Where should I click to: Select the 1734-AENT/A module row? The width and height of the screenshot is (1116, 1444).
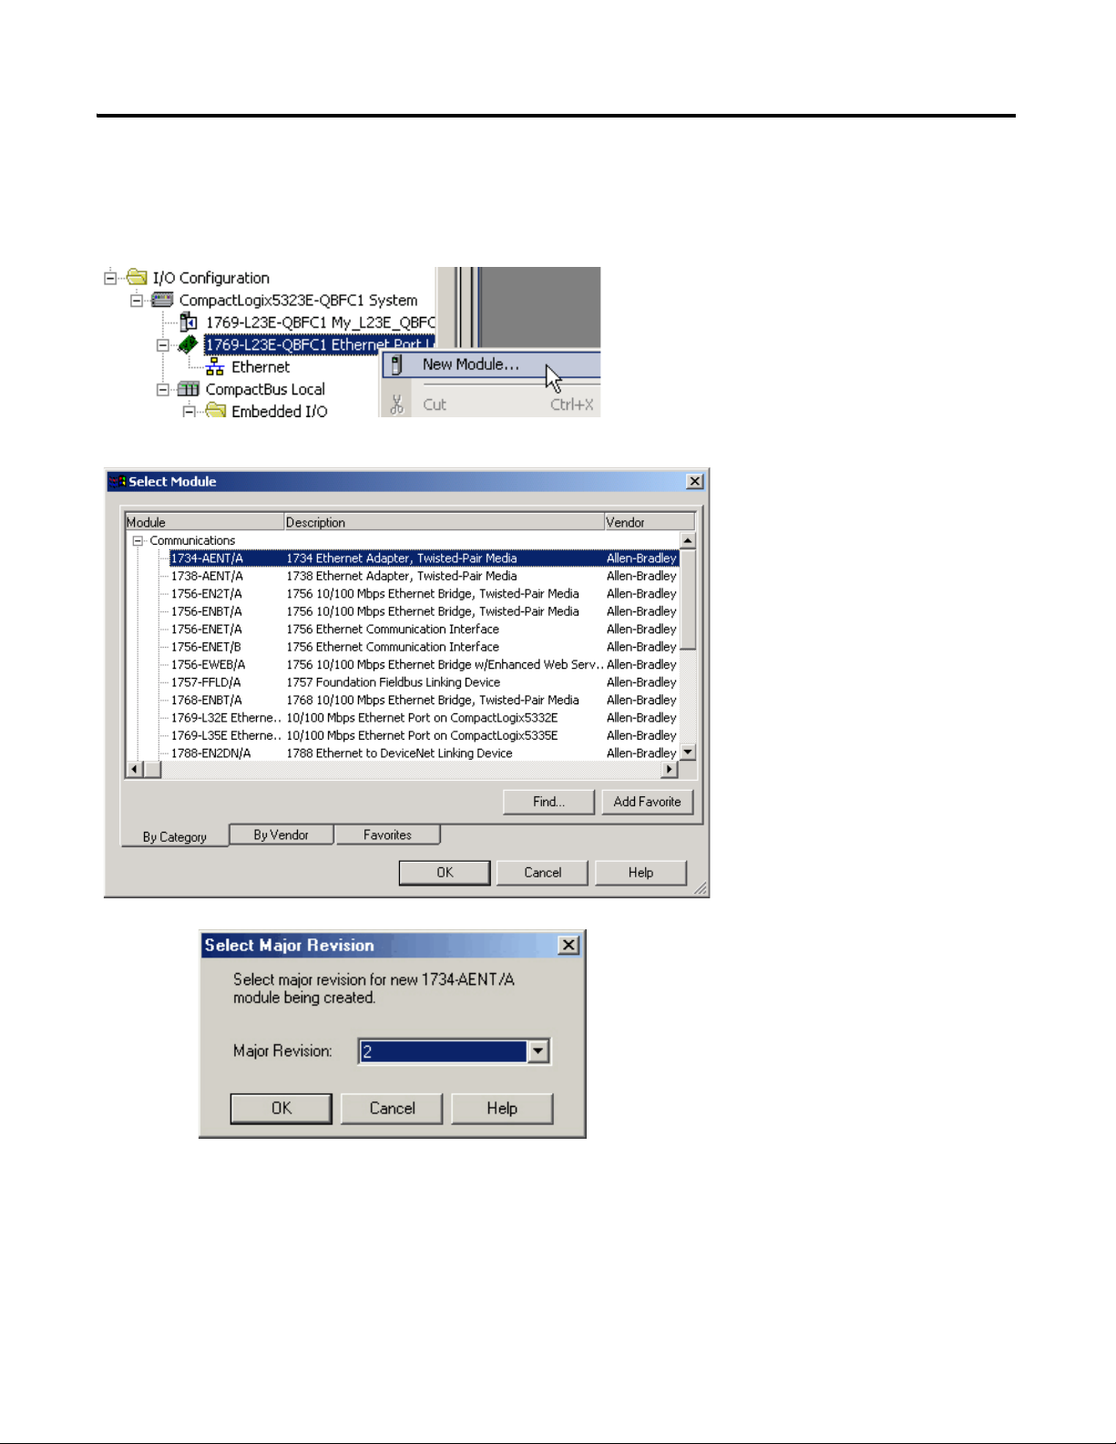[424, 558]
